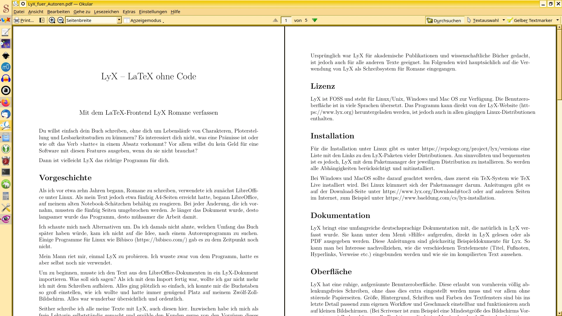Open the Ansicht menu

pyautogui.click(x=36, y=12)
